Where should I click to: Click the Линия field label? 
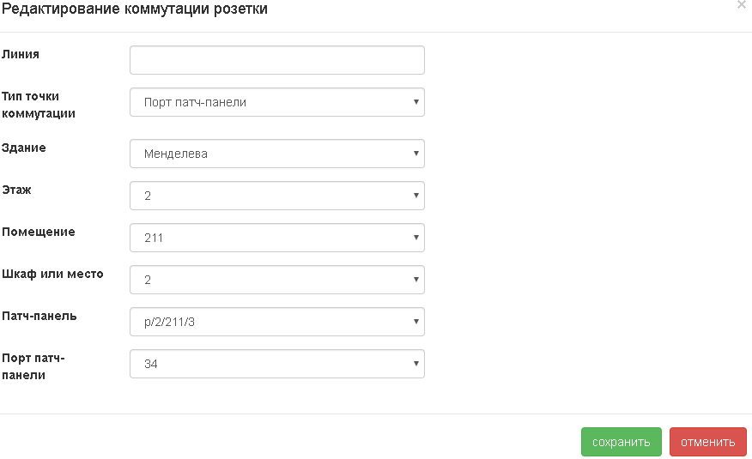click(x=21, y=54)
